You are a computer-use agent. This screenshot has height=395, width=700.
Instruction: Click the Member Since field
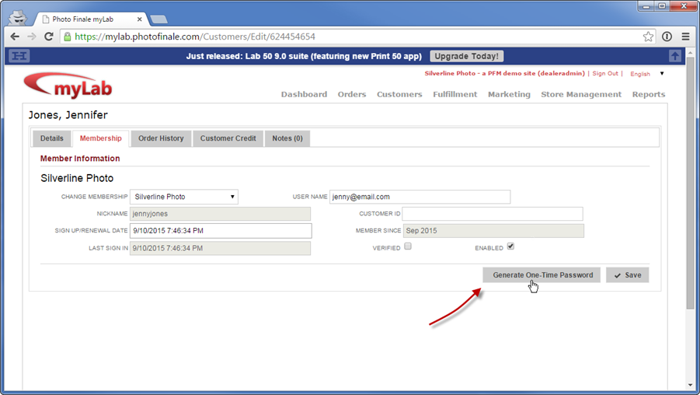[493, 231]
